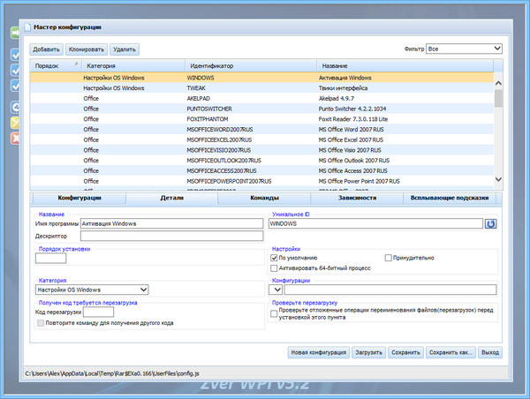Click the topmost blue checkmark sidebar icon
This screenshot has width=530, height=399.
(x=14, y=54)
